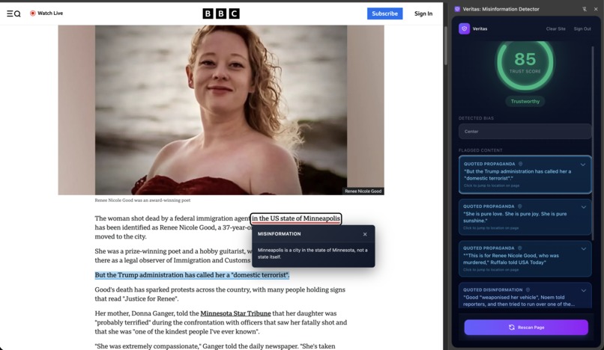Unpin the Veritas side panel

(585, 9)
